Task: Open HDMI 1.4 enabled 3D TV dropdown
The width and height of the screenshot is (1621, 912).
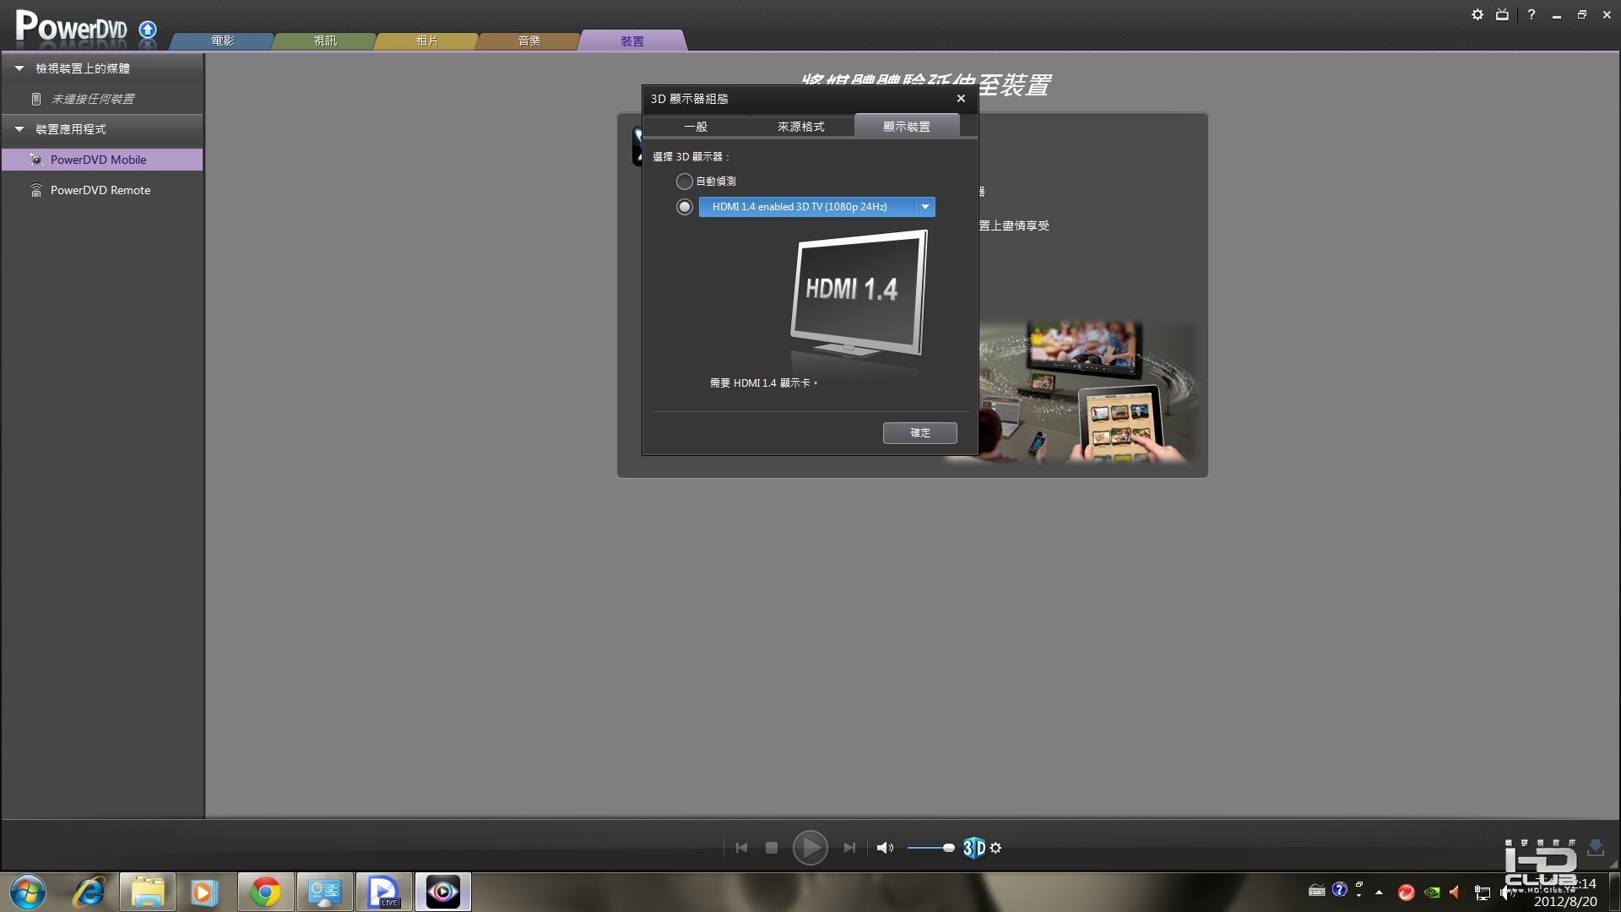Action: 925,207
